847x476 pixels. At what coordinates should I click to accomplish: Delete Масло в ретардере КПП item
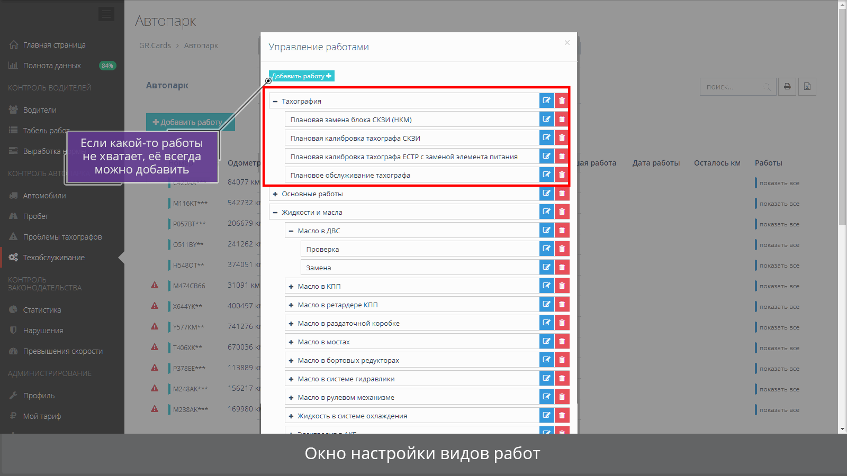tap(562, 304)
